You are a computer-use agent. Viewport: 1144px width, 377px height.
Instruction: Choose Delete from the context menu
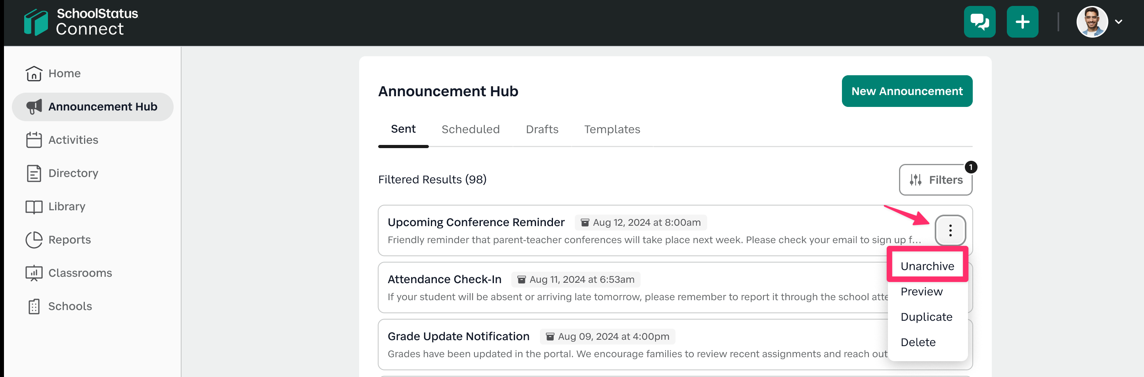pyautogui.click(x=918, y=342)
